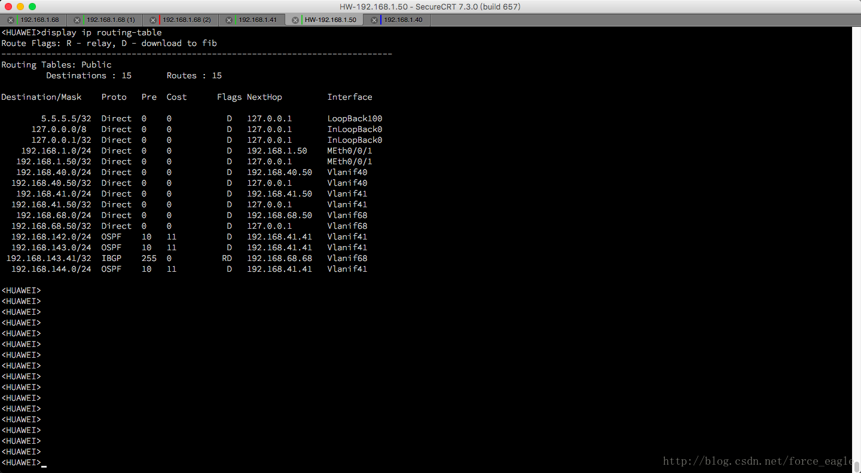The width and height of the screenshot is (861, 473).
Task: Click destination 192.168.143.41/32
Action: [49, 258]
